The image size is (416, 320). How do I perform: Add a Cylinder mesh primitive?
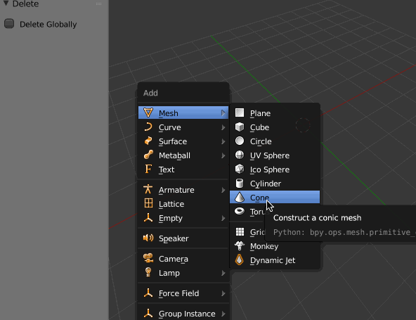coord(275,184)
